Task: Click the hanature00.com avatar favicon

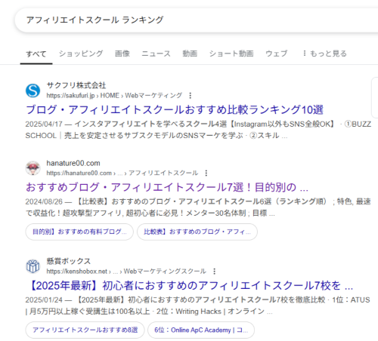Action: click(33, 168)
